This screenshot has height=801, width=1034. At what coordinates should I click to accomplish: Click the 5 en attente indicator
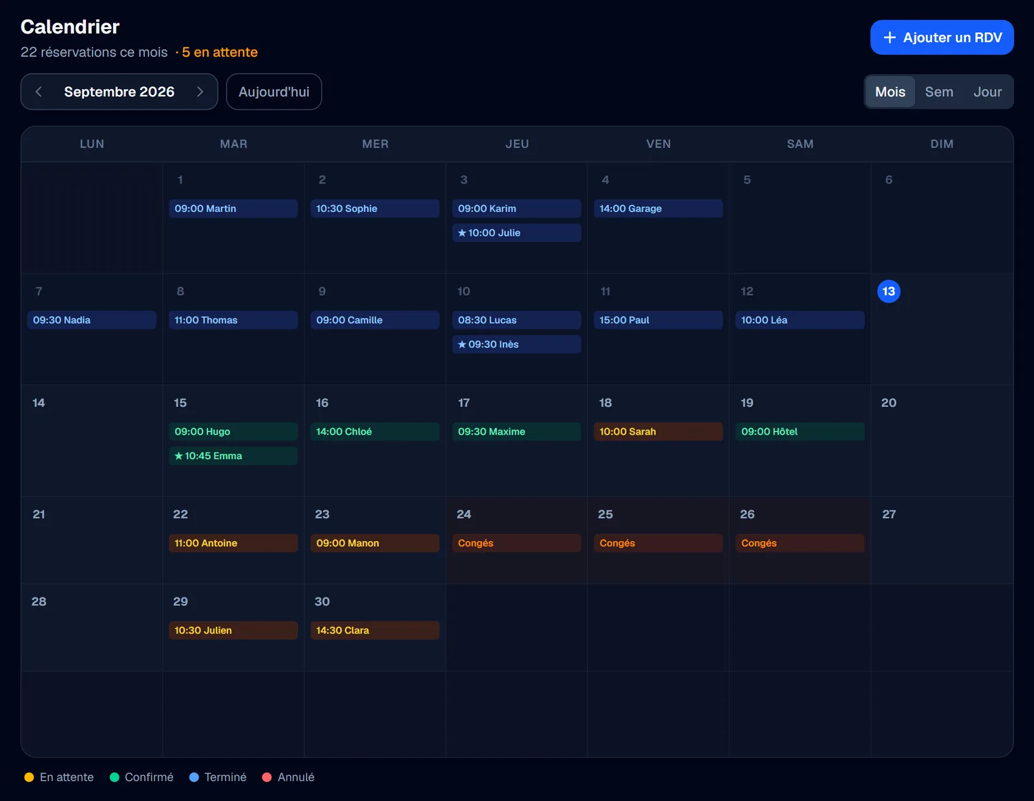click(x=220, y=52)
